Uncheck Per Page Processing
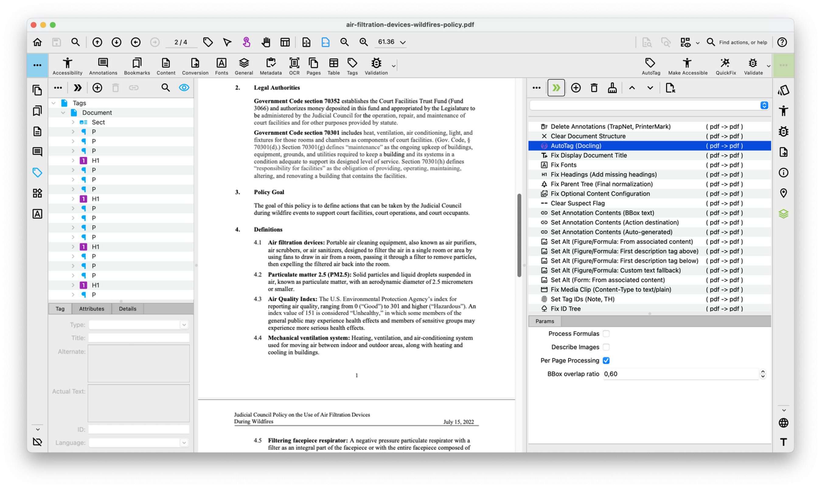This screenshot has width=821, height=488. [606, 361]
